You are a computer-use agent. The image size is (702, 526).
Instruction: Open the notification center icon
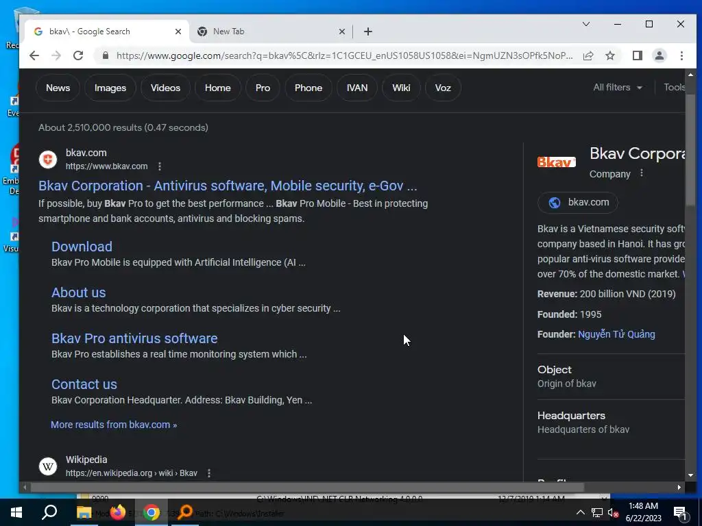click(x=681, y=512)
